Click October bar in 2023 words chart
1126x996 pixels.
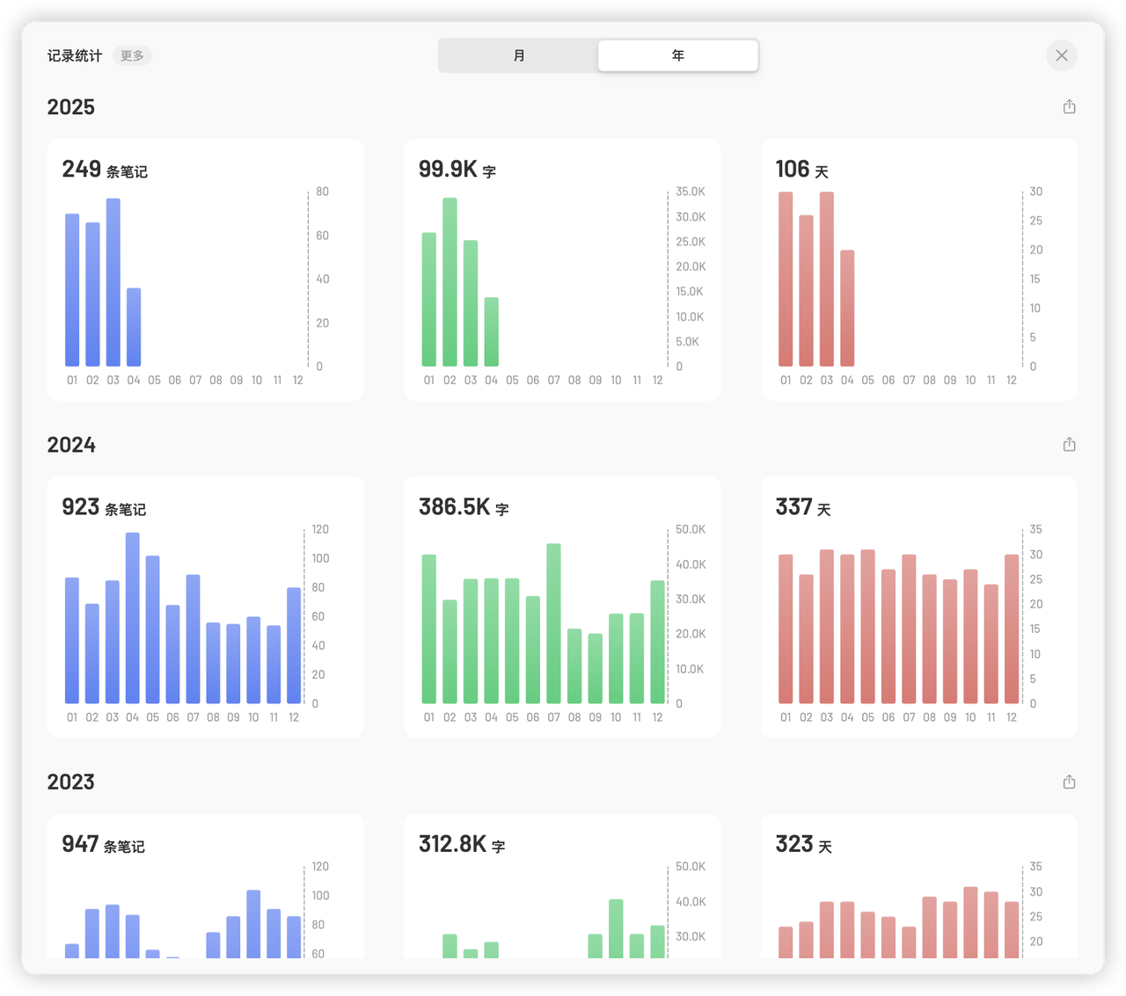pyautogui.click(x=616, y=928)
